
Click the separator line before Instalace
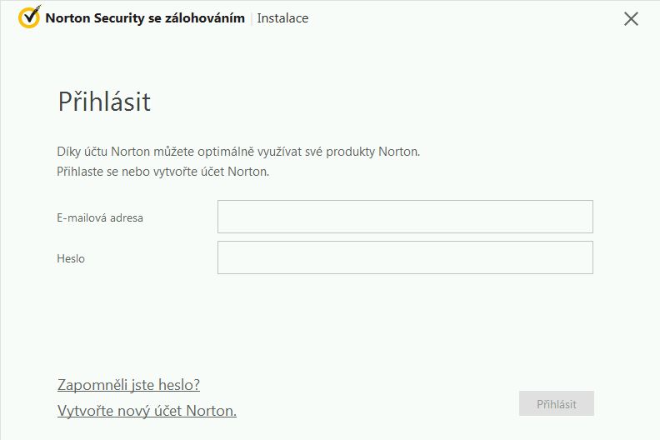click(x=251, y=17)
